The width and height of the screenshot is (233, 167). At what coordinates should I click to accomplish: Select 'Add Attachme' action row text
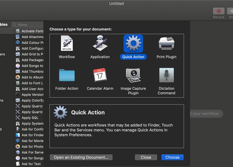click(33, 37)
